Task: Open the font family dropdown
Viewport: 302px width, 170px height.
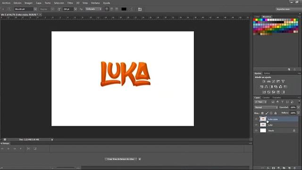Action: (x=35, y=9)
